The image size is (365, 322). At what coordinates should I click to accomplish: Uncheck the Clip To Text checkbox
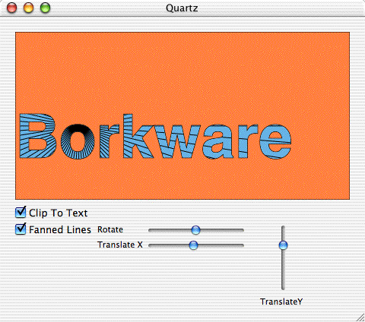coord(21,213)
